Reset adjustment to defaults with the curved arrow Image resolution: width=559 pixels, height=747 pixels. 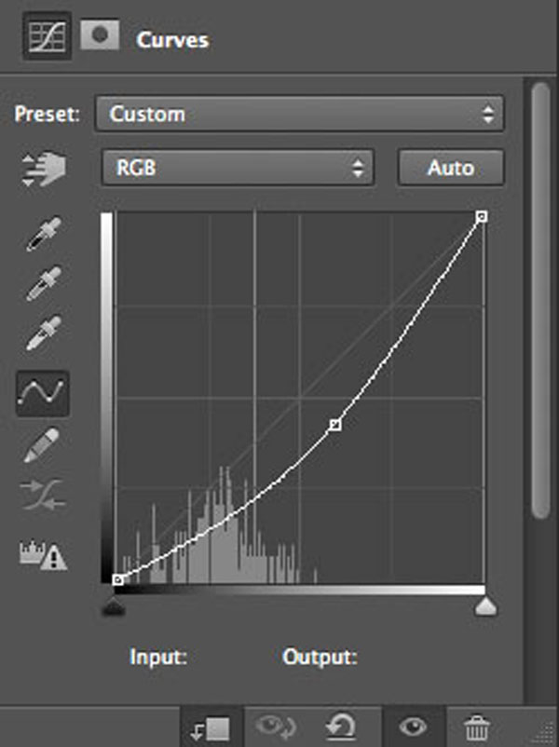(x=340, y=727)
